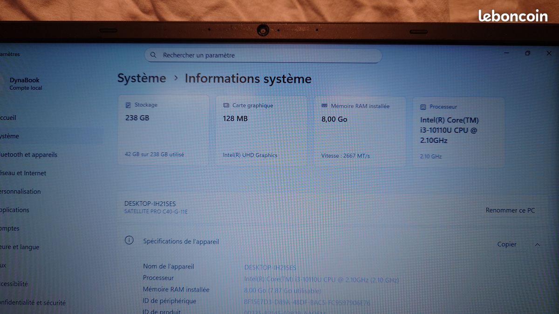The height and width of the screenshot is (314, 559).
Task: Click Intel(R) UHD Graphics text
Action: pos(250,155)
